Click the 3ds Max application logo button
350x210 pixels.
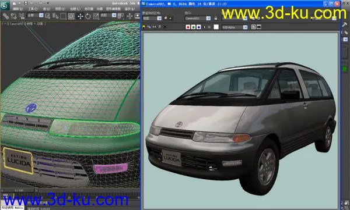[5, 6]
